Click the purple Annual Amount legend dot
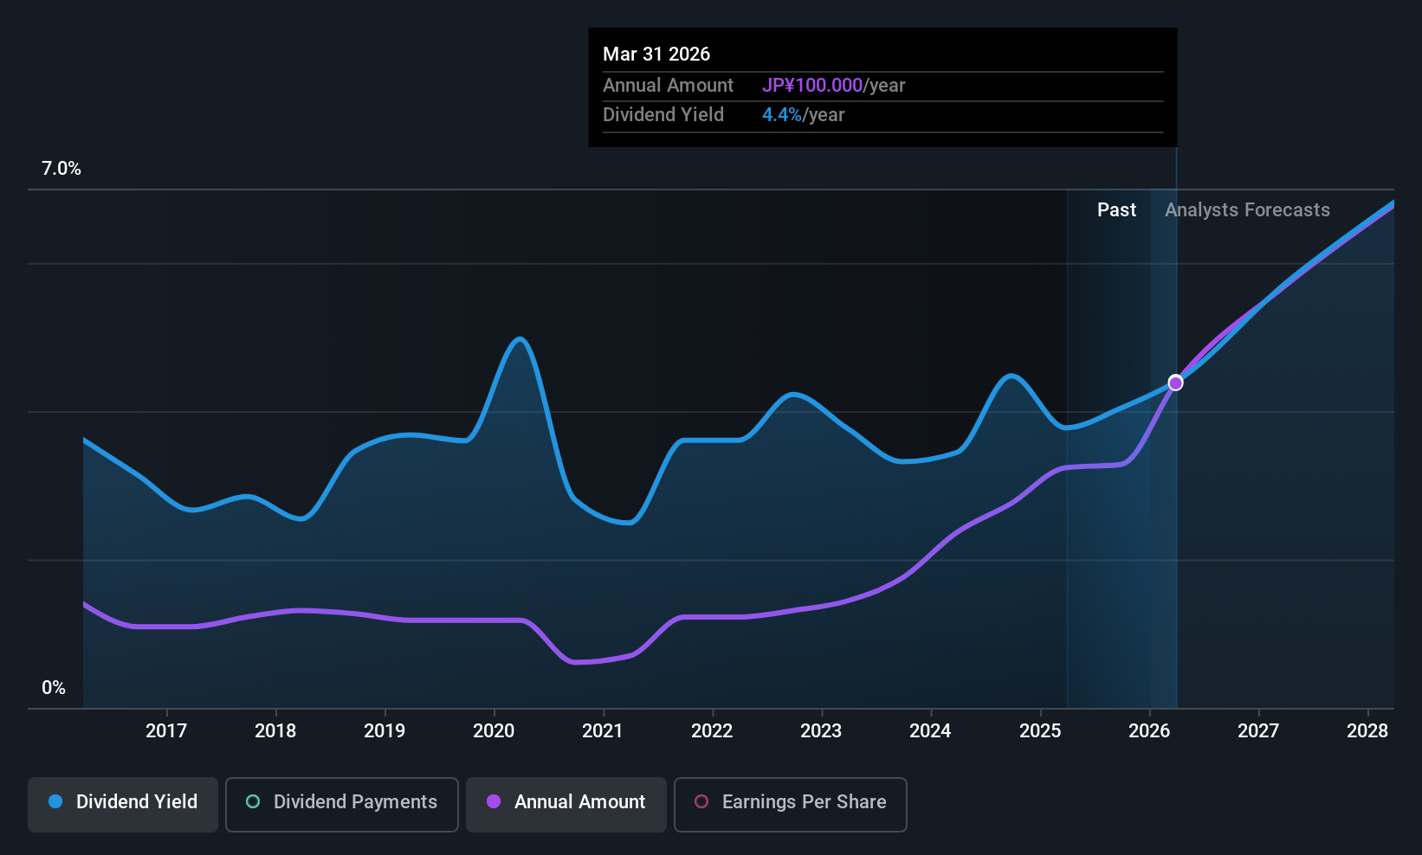 (494, 802)
